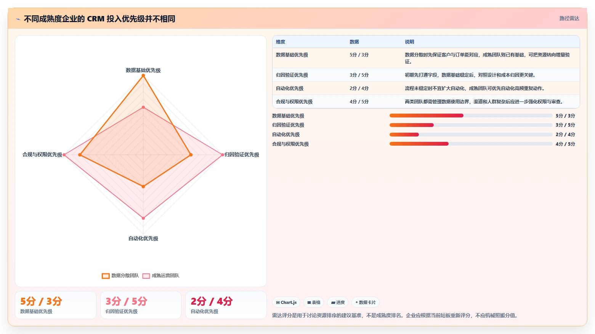
Task: Click the 数据 table column header
Action: [354, 42]
